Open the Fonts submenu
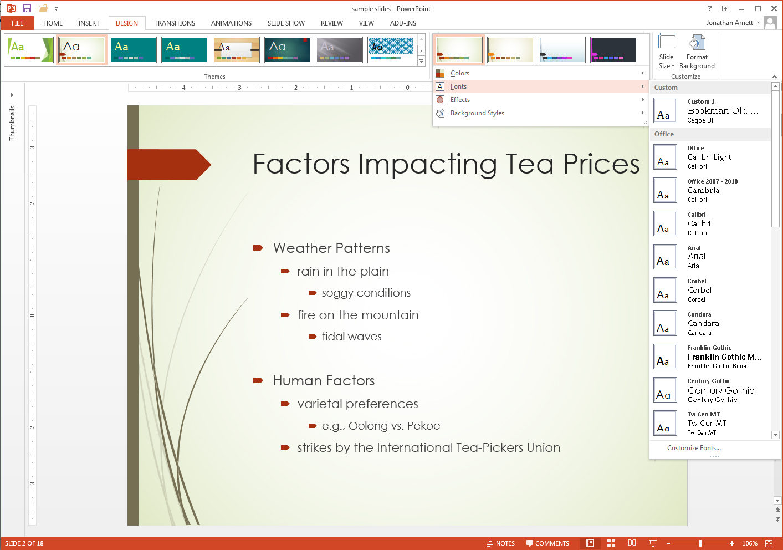 pyautogui.click(x=540, y=86)
